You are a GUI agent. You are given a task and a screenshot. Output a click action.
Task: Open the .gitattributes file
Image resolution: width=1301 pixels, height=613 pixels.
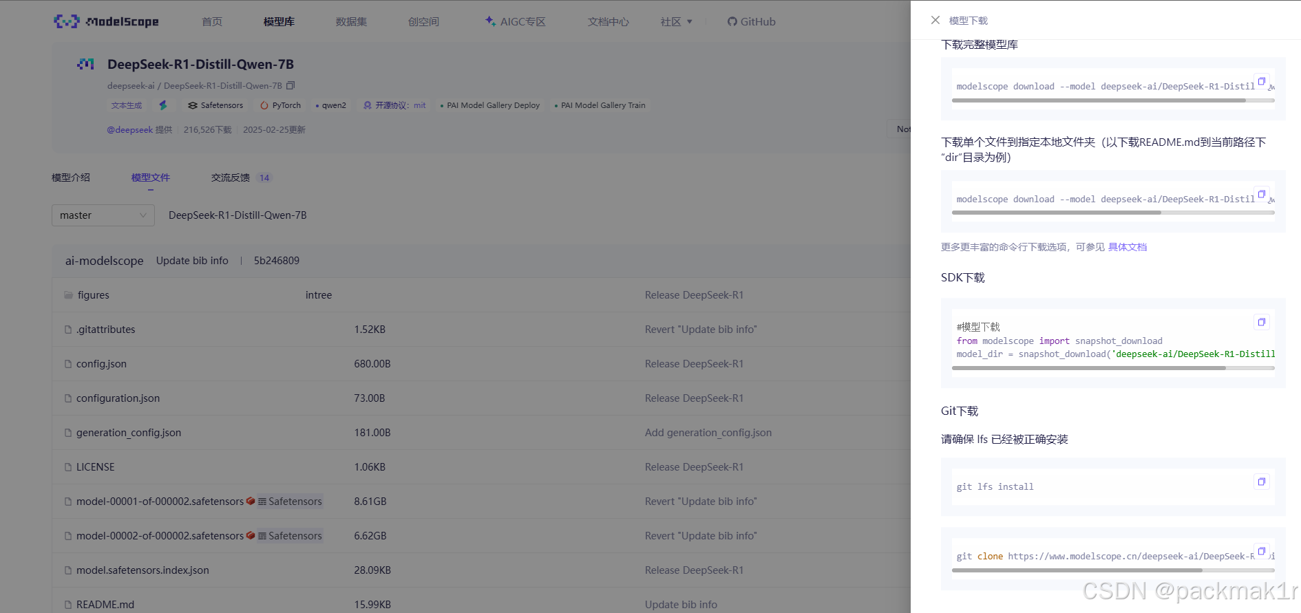[106, 330]
